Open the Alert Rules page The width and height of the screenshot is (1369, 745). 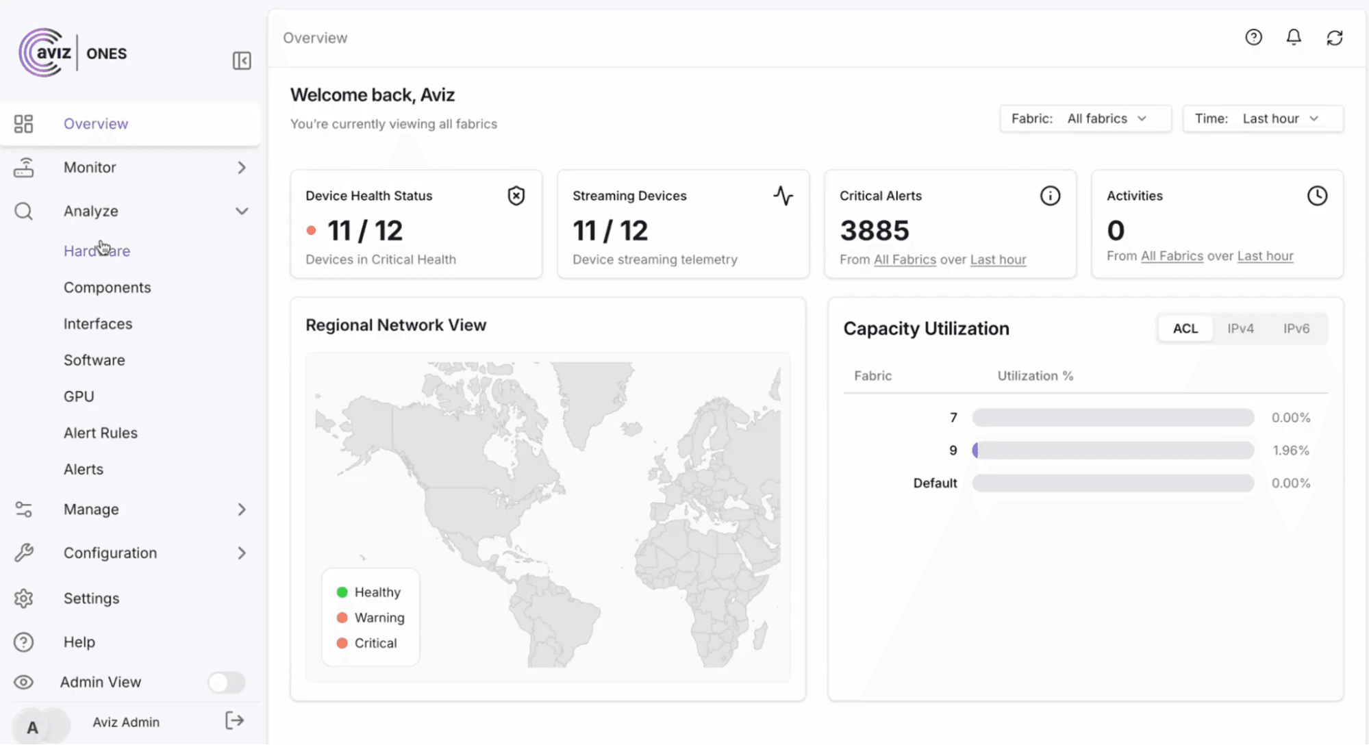point(101,432)
